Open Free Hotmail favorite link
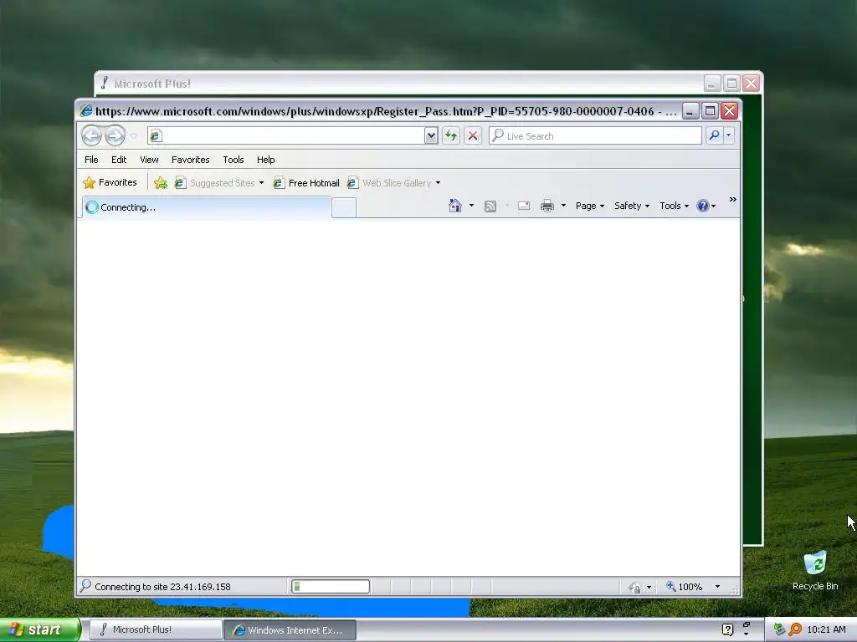 tap(306, 183)
